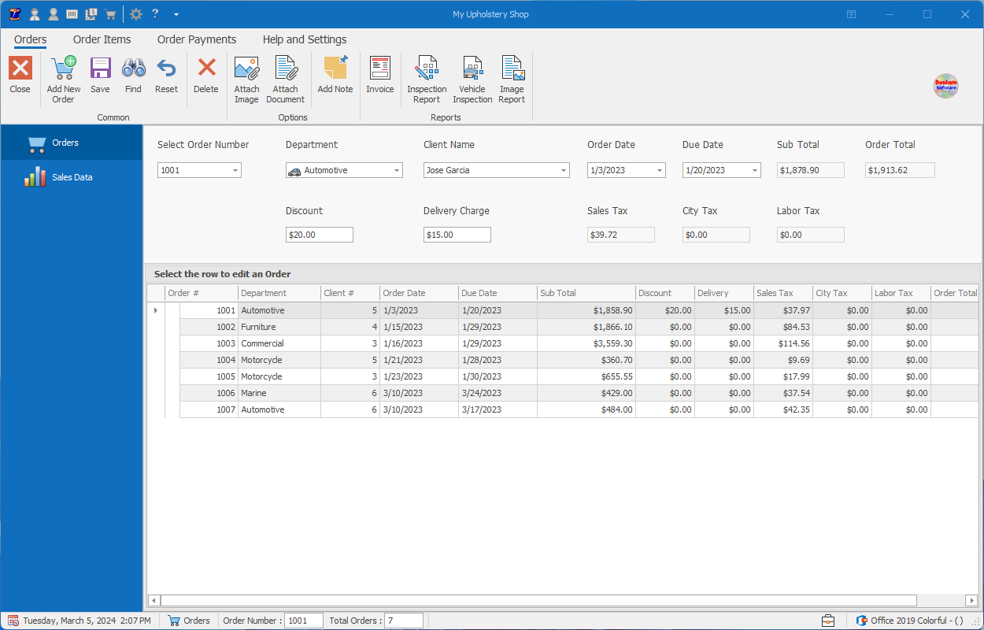The width and height of the screenshot is (984, 630).
Task: Generate the Image Report
Action: tap(512, 76)
